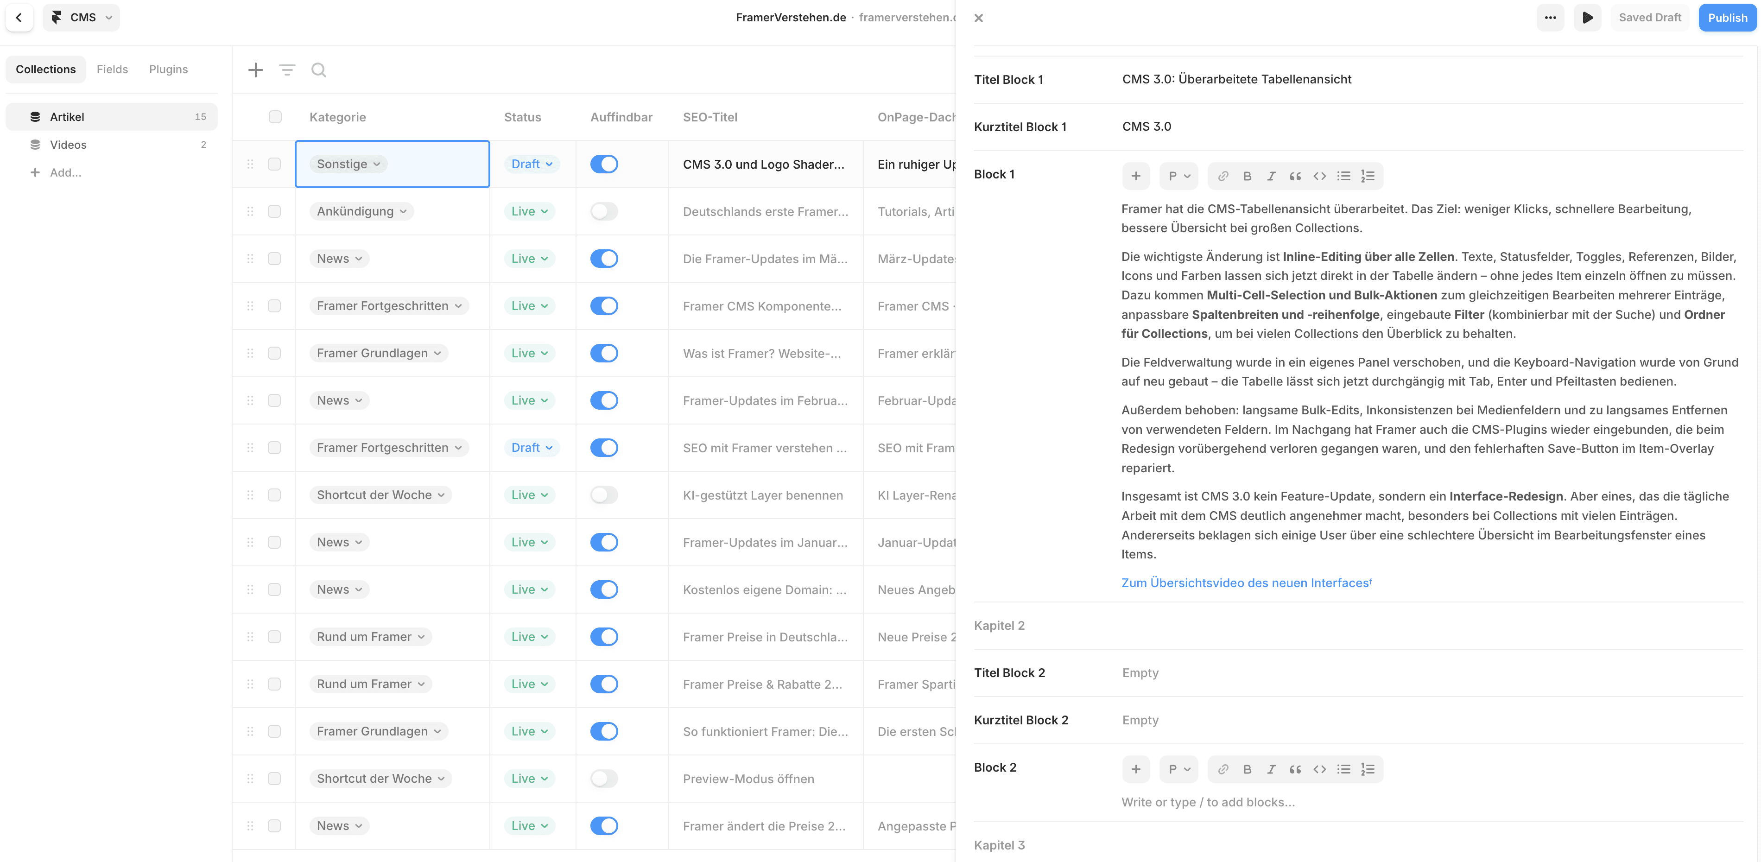Insert code in Block 1 toolbar

[x=1319, y=177]
